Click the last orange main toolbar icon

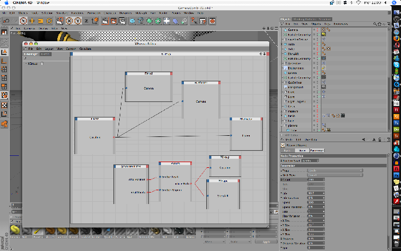tap(213, 21)
